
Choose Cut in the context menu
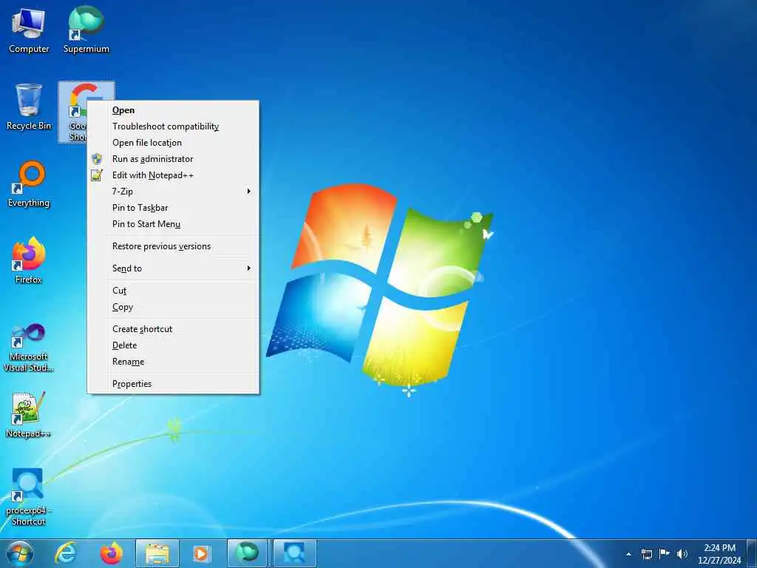pyautogui.click(x=173, y=291)
